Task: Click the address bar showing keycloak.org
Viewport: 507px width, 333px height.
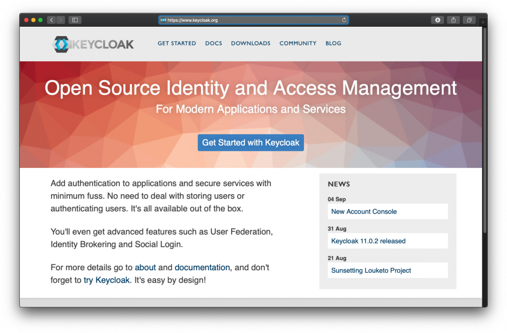Action: click(x=253, y=20)
